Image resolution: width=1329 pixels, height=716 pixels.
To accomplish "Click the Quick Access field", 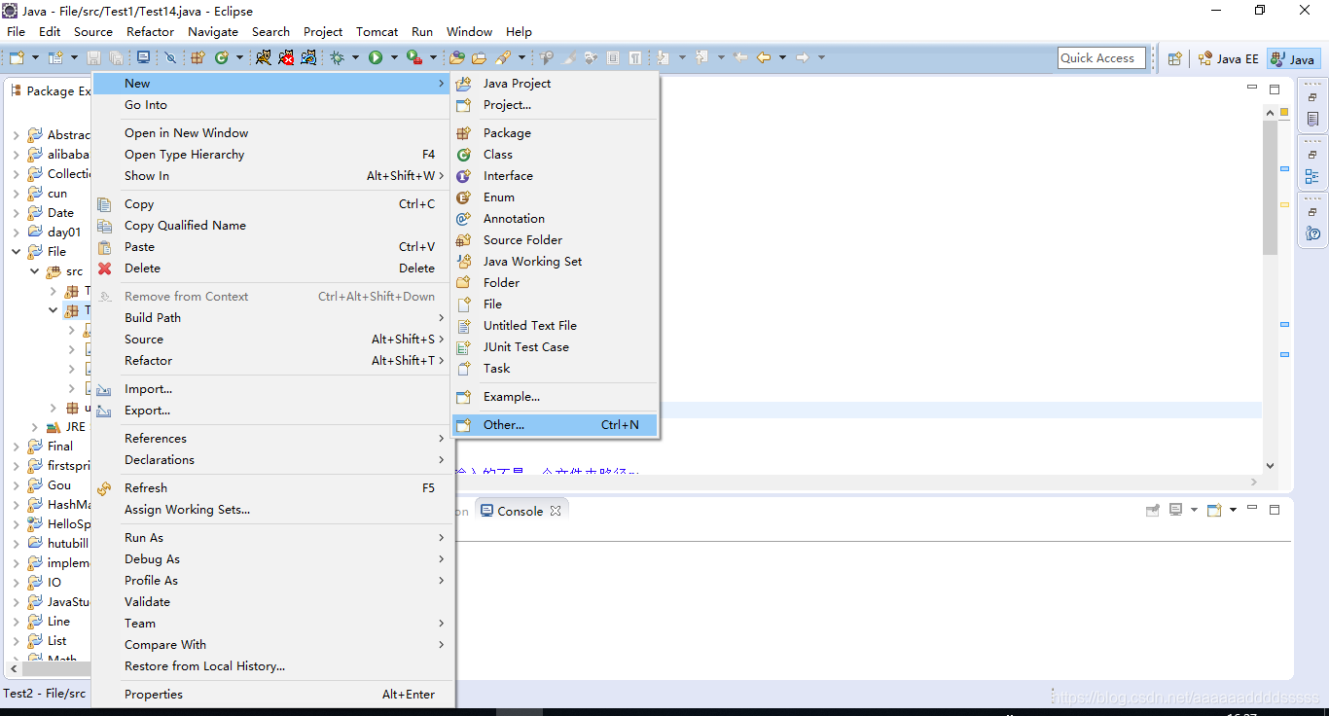I will click(1099, 58).
